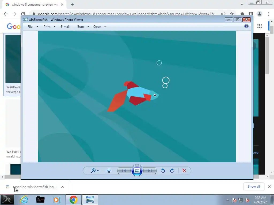Expand the Open dropdown arrow
The height and width of the screenshot is (205, 274).
pos(105,26)
